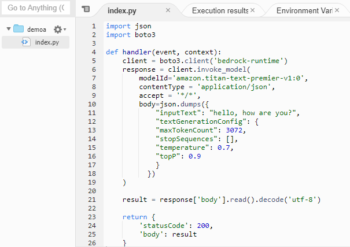Open the file tree settings gear
350x247 pixels.
(58, 30)
